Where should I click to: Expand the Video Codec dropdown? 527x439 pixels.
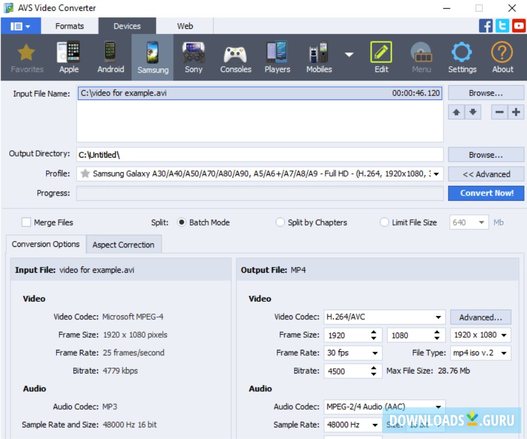(x=440, y=316)
